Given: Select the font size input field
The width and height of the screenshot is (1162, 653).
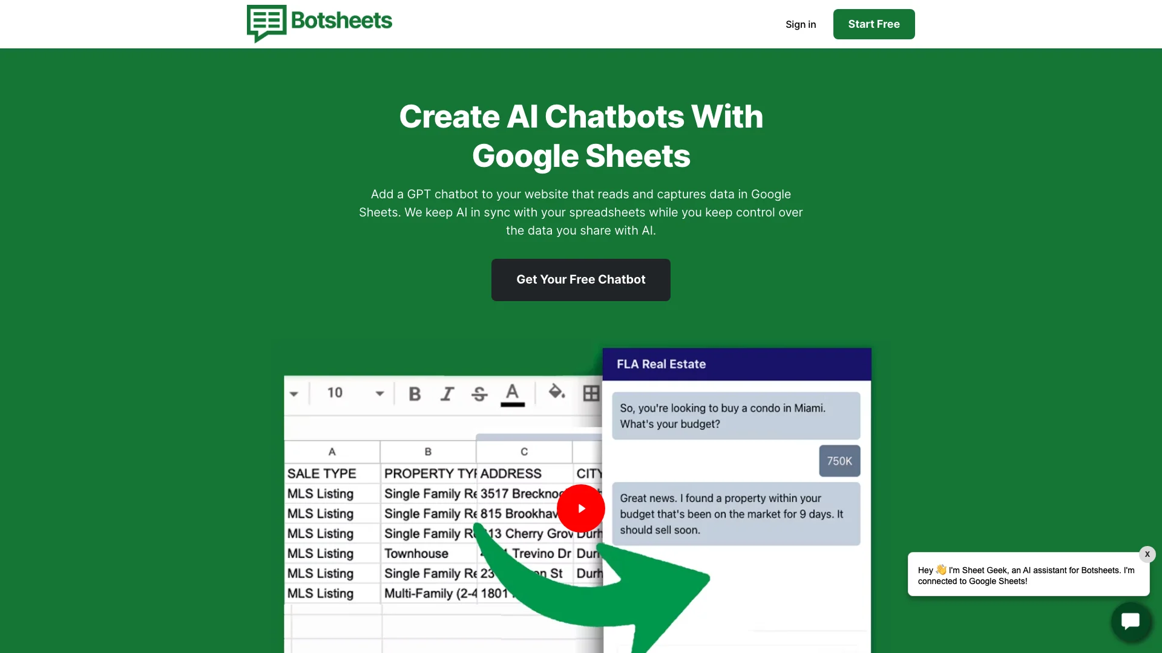Looking at the screenshot, I should point(335,392).
